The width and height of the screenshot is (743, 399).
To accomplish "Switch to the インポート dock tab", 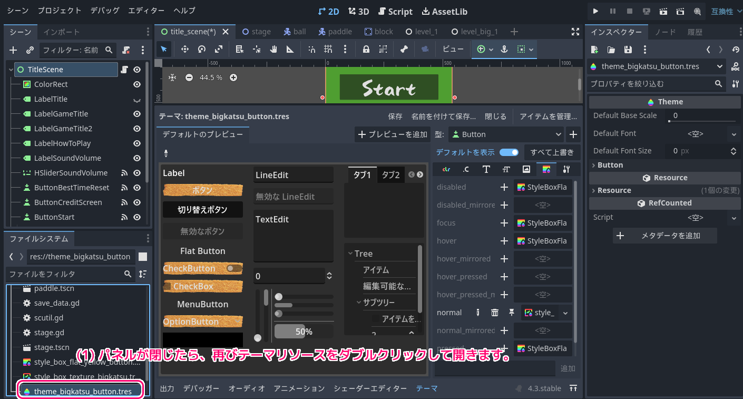I will [62, 32].
